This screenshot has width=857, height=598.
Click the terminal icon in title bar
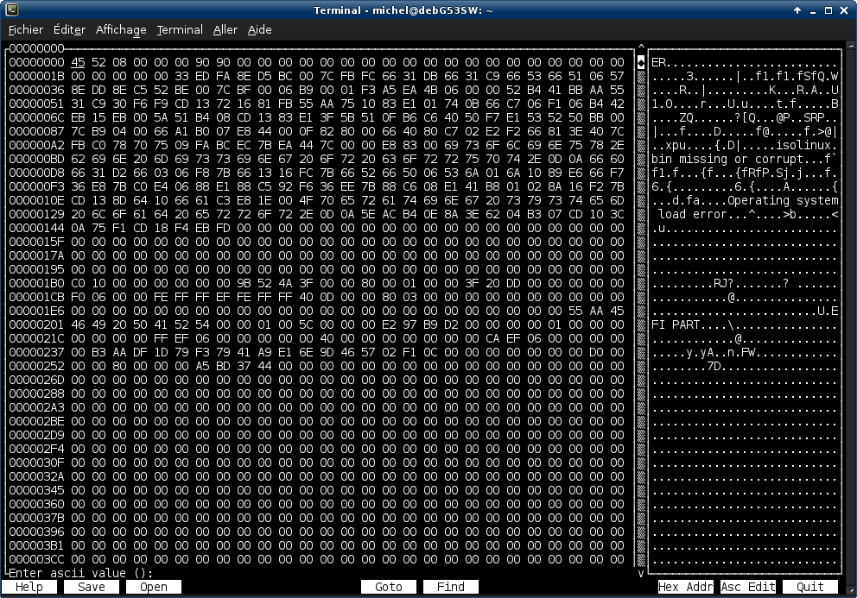12,9
